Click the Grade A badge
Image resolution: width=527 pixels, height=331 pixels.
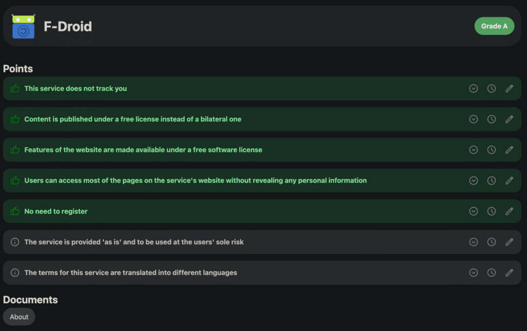[x=494, y=26]
